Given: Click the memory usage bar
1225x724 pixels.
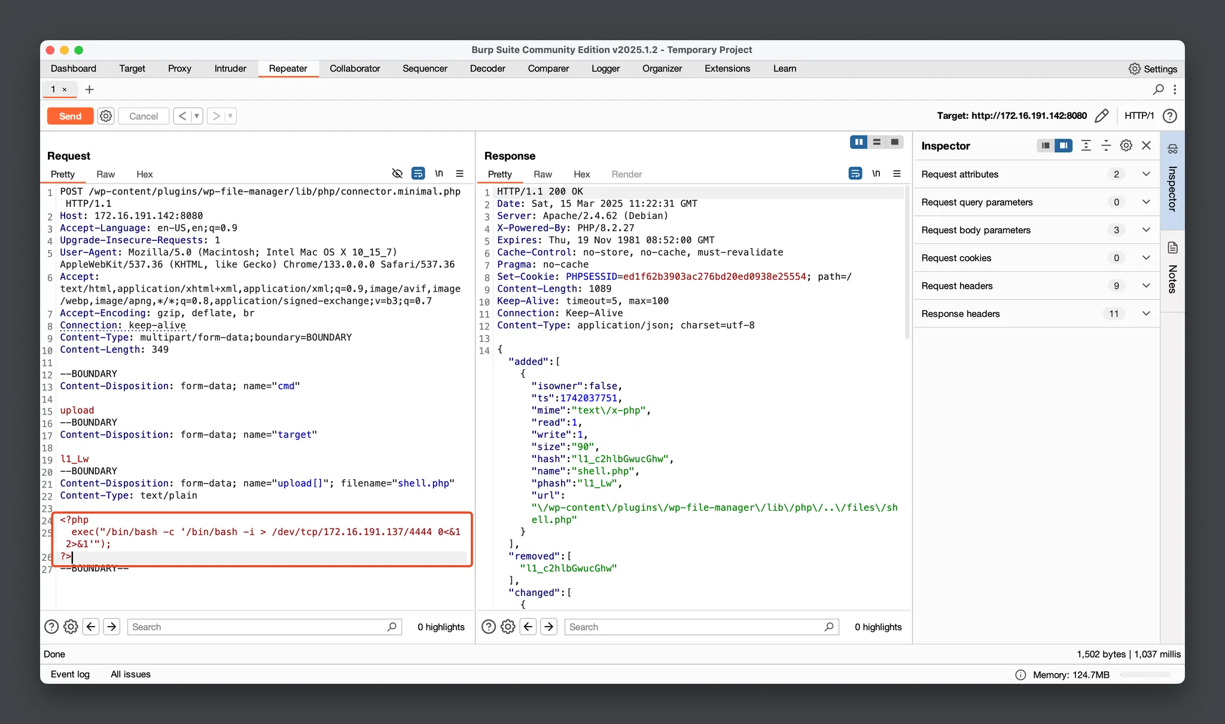Looking at the screenshot, I should point(1145,675).
